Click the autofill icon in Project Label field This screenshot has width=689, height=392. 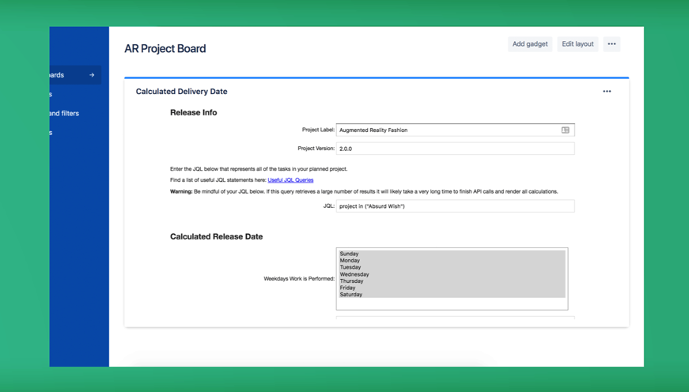point(565,130)
